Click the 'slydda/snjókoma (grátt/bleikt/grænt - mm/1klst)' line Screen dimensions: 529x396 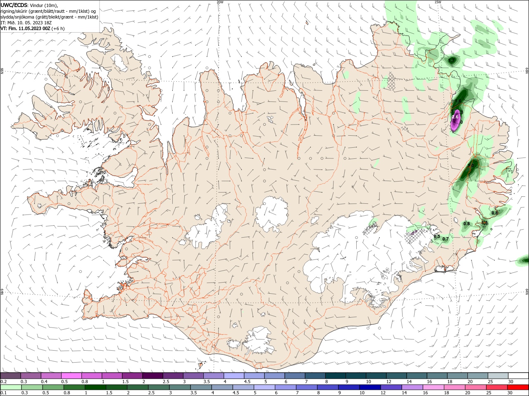pyautogui.click(x=49, y=17)
